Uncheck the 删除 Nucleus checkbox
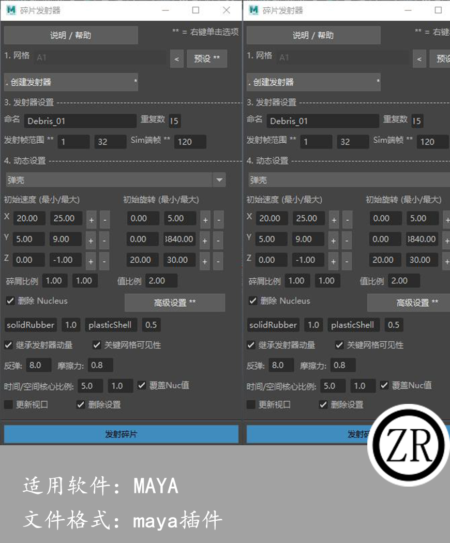This screenshot has width=450, height=543. click(x=9, y=300)
